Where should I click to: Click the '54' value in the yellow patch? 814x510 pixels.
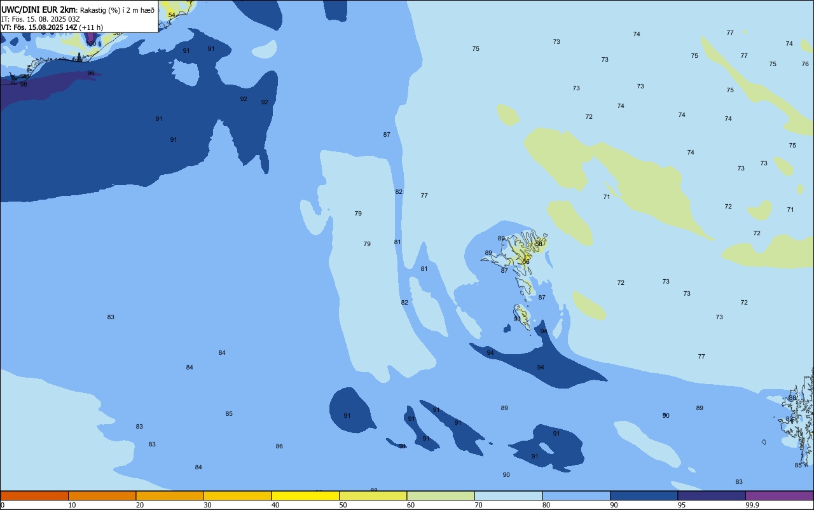pyautogui.click(x=172, y=15)
